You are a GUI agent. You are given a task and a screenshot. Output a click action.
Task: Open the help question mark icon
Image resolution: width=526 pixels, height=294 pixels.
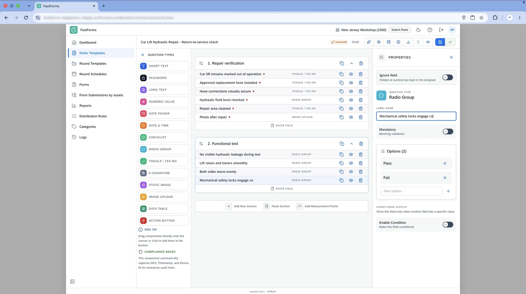pyautogui.click(x=430, y=30)
